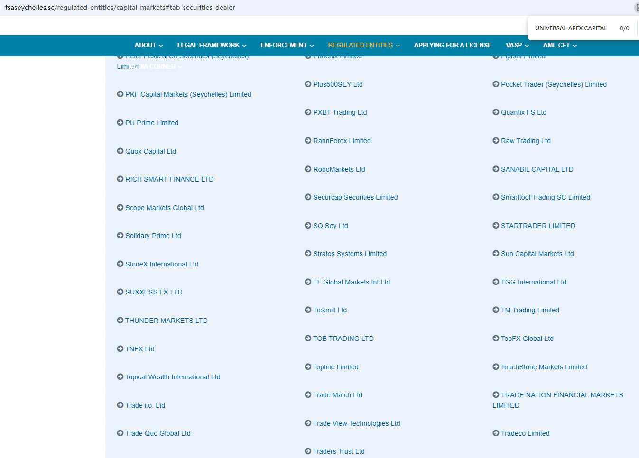This screenshot has height=458, width=639.
Task: Expand the VASP dropdown chevron
Action: [527, 46]
